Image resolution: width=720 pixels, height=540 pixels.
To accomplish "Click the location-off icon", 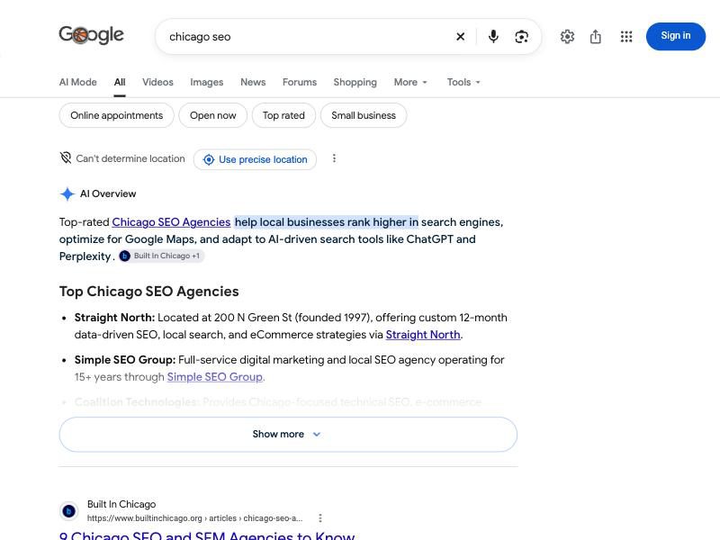I will 66,158.
